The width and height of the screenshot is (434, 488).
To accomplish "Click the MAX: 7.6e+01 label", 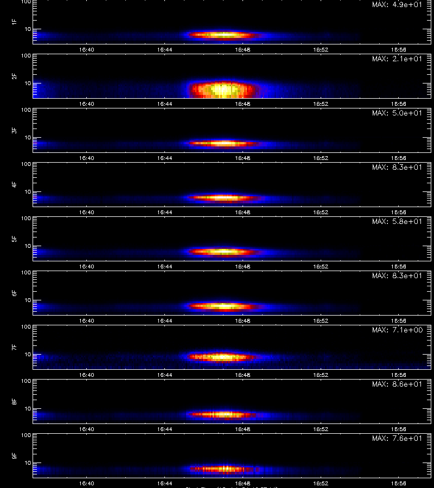I will point(397,439).
